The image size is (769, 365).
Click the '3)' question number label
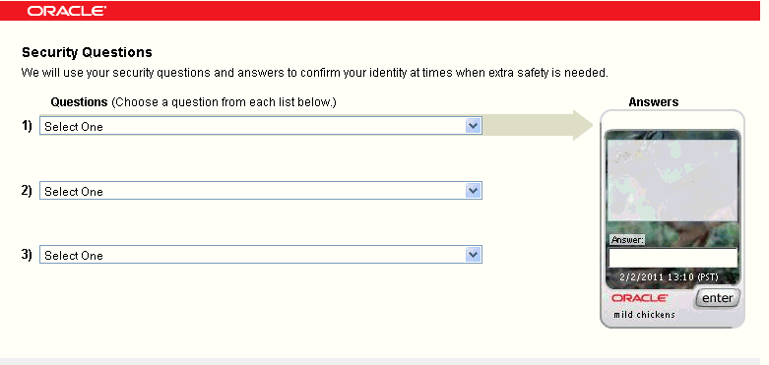click(x=27, y=255)
